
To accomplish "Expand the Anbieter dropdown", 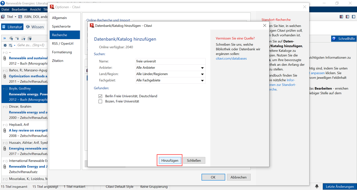I will click(x=202, y=68).
